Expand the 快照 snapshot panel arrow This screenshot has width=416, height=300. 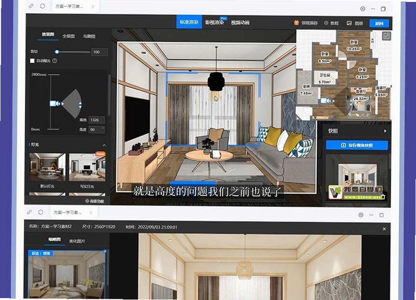(x=385, y=131)
